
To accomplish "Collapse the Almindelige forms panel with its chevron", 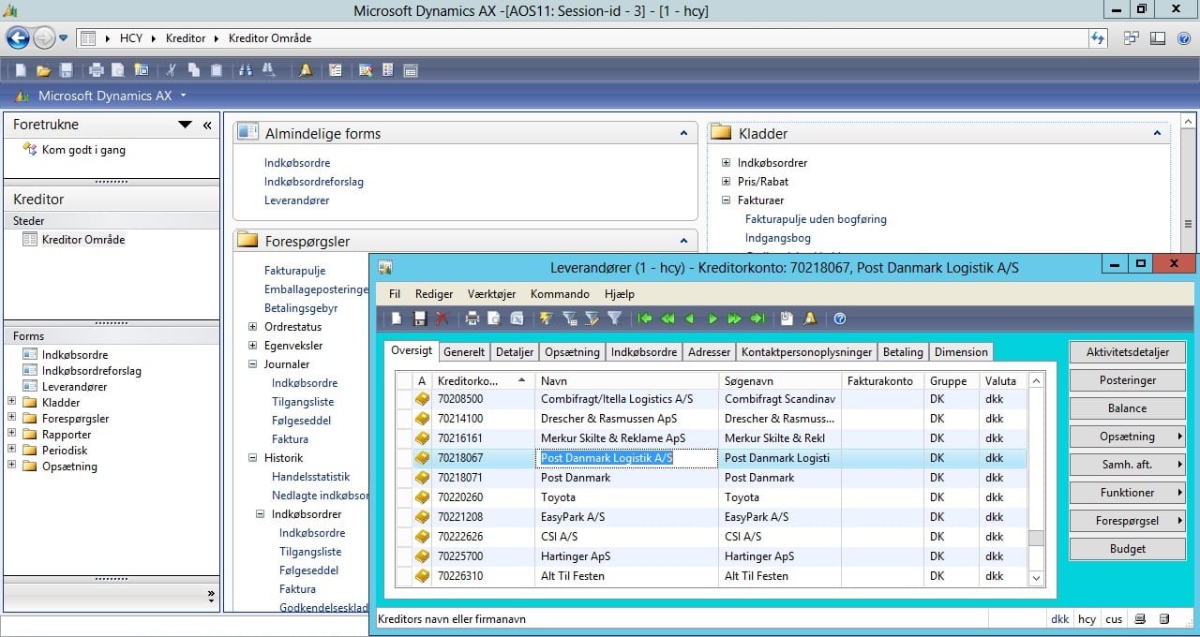I will [683, 134].
